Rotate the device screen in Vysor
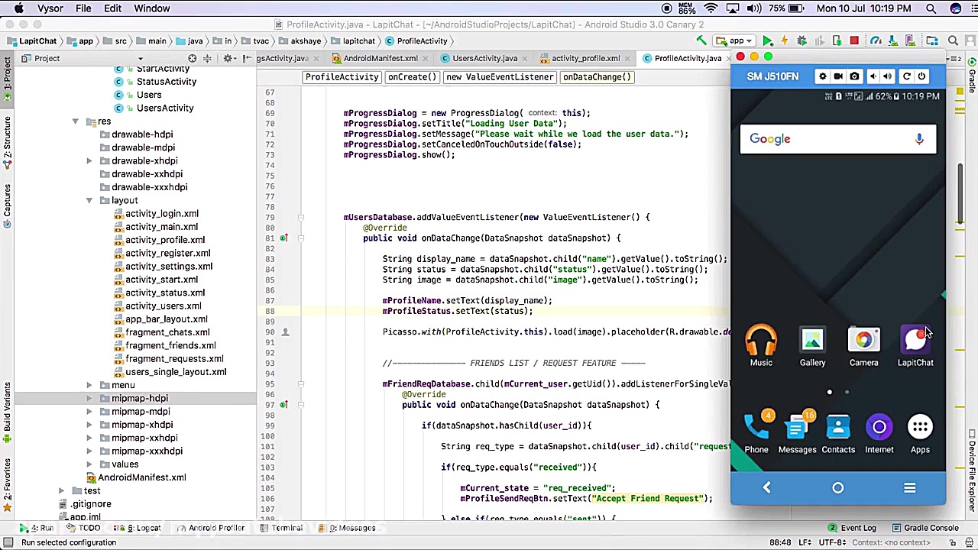Viewport: 978px width, 550px height. 907,76
